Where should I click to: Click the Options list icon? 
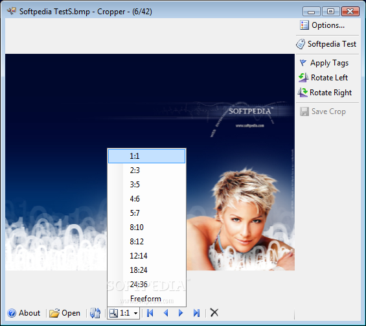pyautogui.click(x=304, y=25)
